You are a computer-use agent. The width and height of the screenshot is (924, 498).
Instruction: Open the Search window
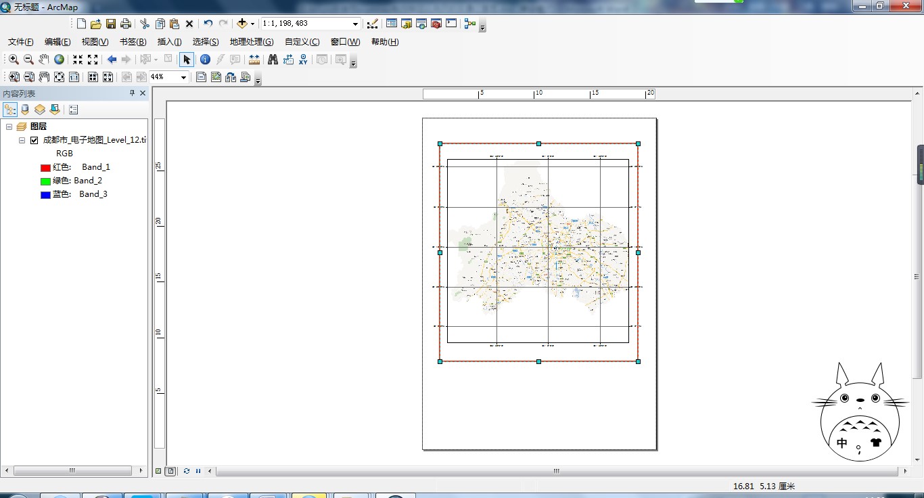coord(421,24)
